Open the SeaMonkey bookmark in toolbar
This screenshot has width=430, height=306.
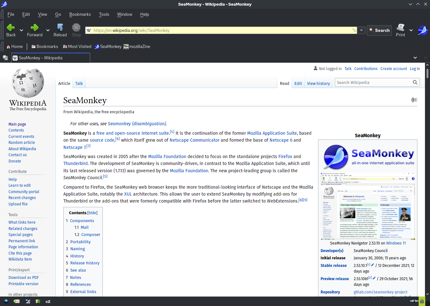click(108, 46)
